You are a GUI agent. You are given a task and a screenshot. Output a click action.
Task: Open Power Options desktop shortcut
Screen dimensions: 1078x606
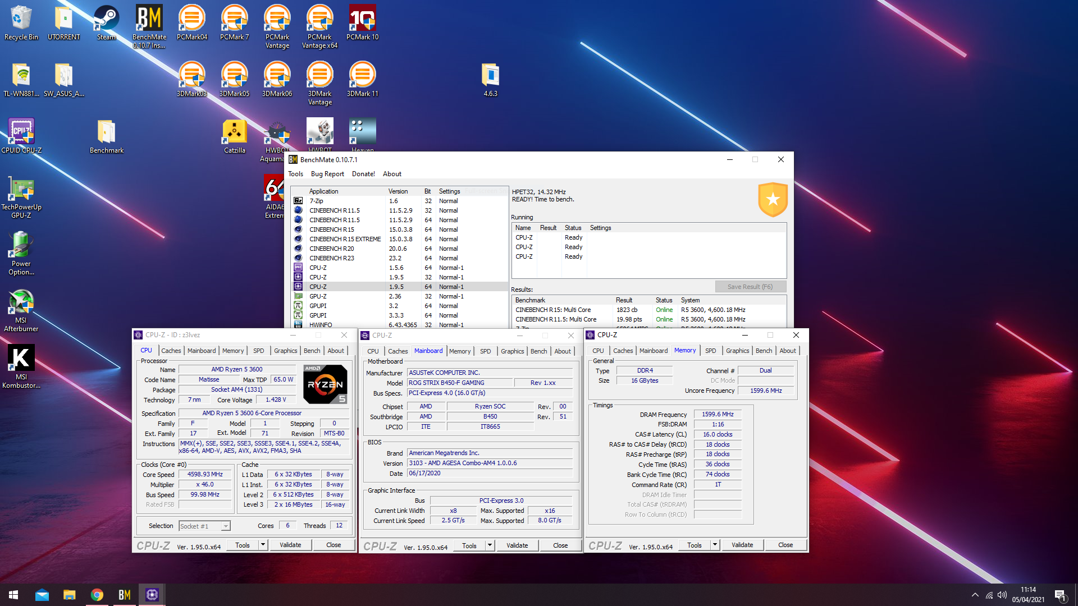[21, 253]
